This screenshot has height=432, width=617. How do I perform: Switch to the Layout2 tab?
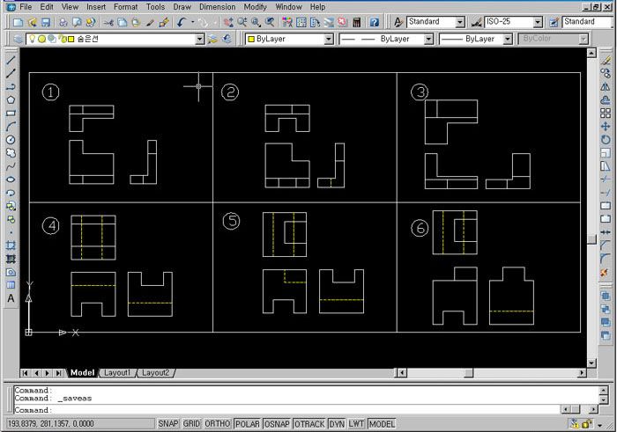pos(155,373)
